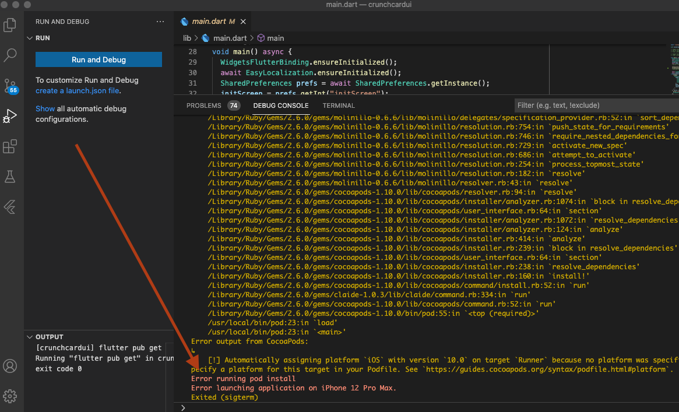Open the Run and Debug more actions menu
The image size is (679, 412).
[160, 22]
